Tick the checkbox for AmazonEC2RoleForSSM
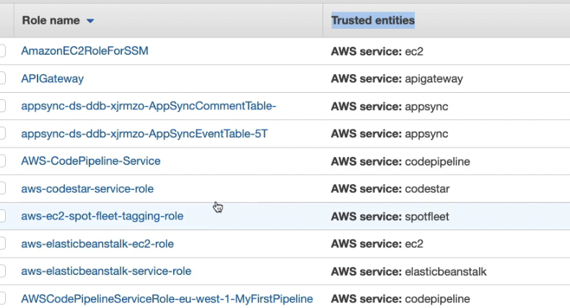Image resolution: width=570 pixels, height=308 pixels. [x=2, y=51]
